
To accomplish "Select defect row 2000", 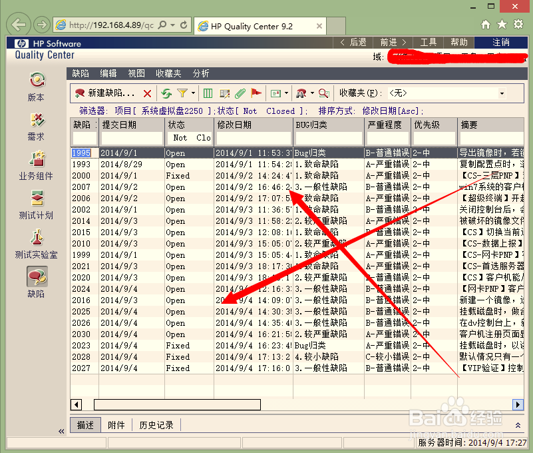I will pyautogui.click(x=297, y=176).
